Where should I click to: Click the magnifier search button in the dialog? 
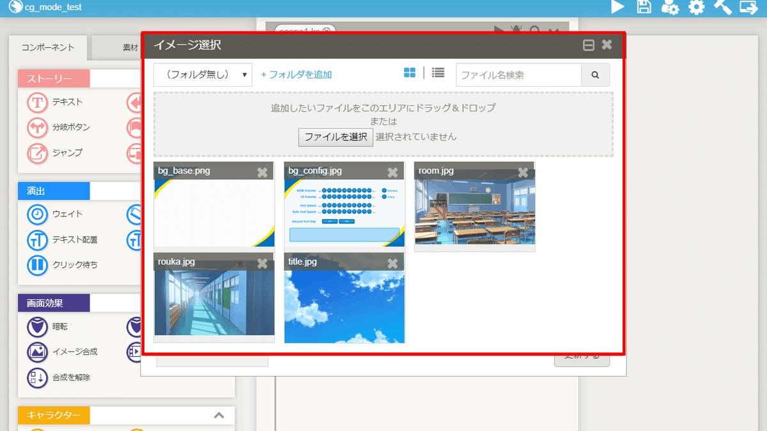(595, 75)
